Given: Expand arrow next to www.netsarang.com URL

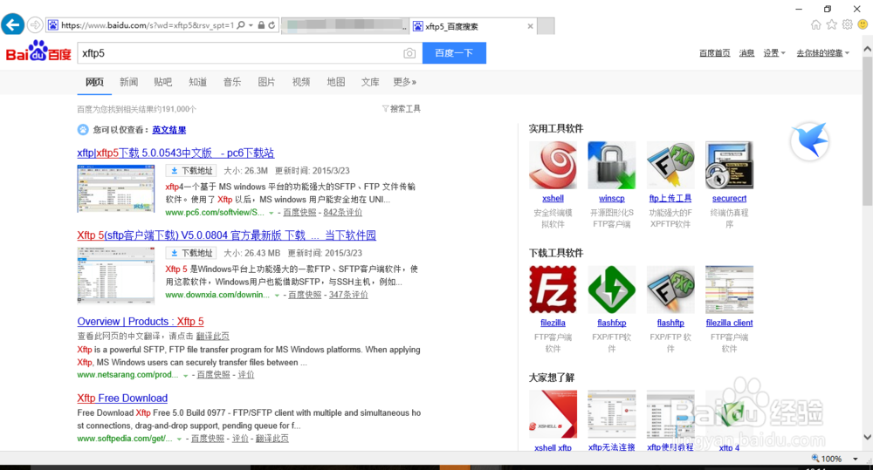Looking at the screenshot, I should click(x=185, y=376).
